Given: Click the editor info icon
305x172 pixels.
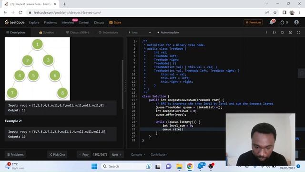Looking at the screenshot, I should point(266,32).
